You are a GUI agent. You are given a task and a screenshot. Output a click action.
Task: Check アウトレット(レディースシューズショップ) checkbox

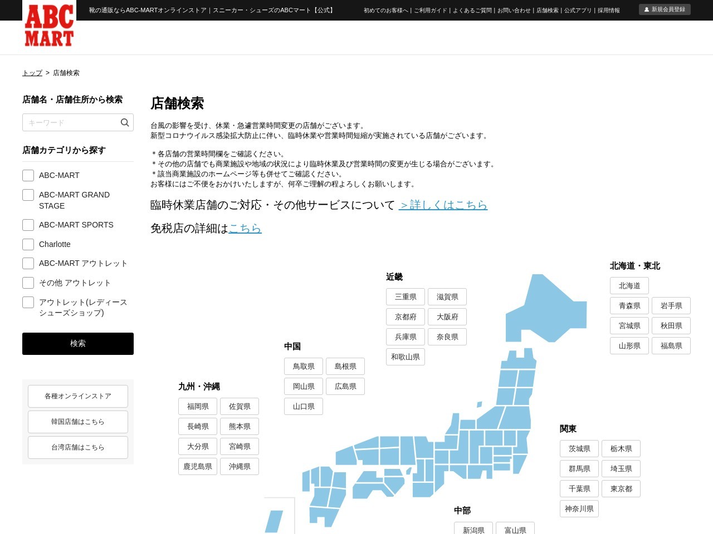(x=28, y=302)
